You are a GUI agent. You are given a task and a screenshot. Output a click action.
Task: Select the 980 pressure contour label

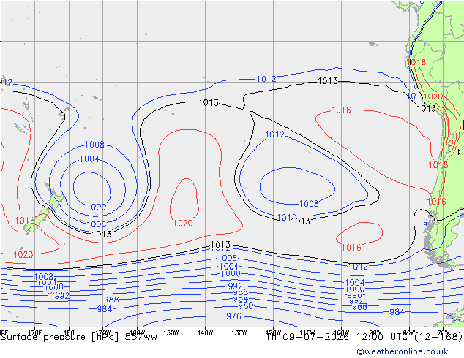point(246,305)
